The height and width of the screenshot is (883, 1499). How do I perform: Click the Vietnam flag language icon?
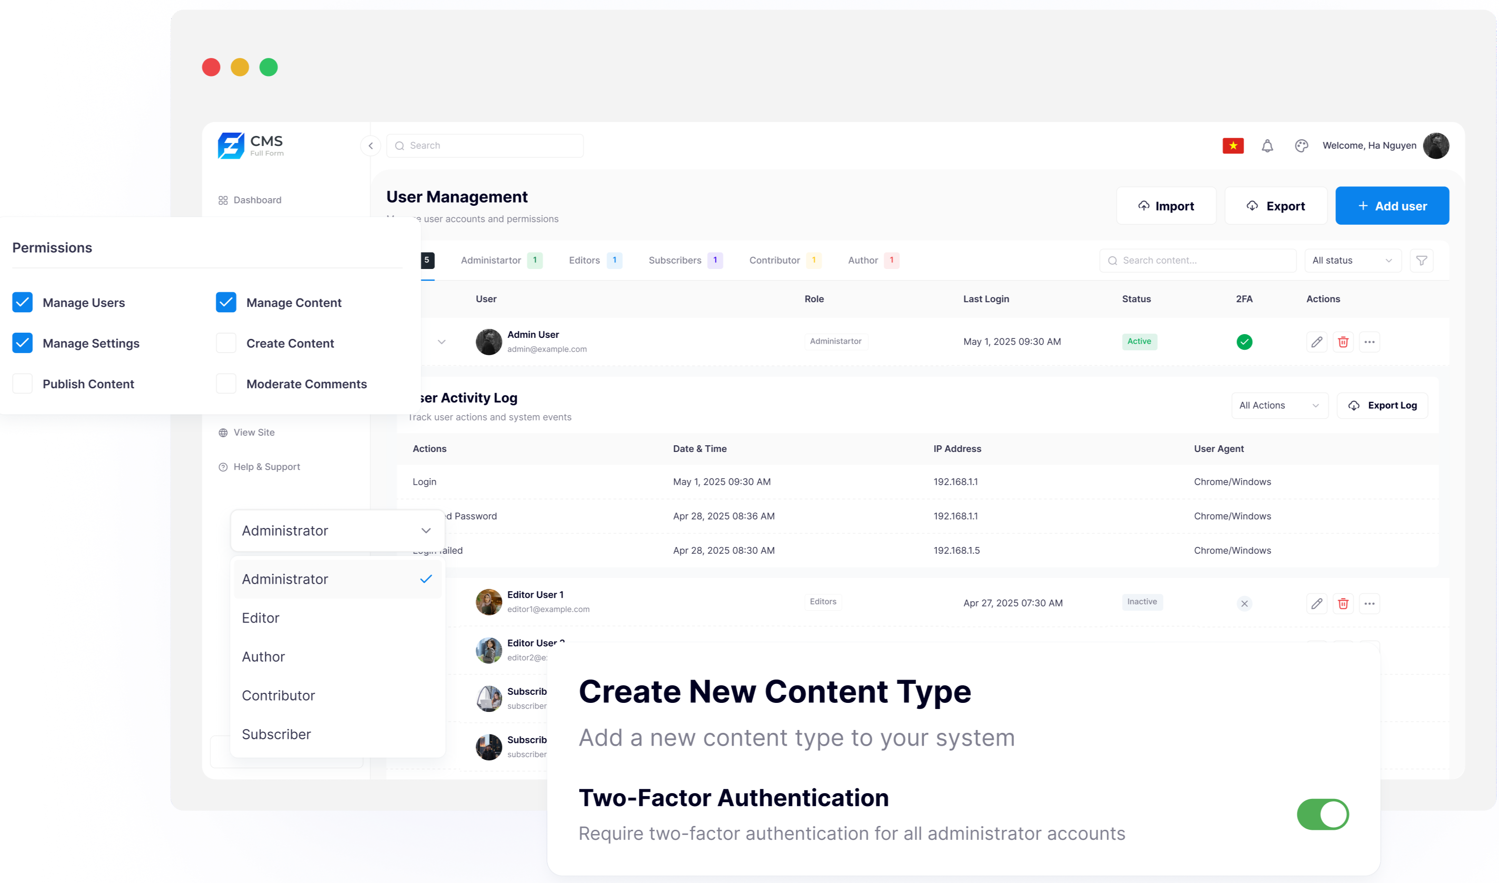coord(1233,146)
